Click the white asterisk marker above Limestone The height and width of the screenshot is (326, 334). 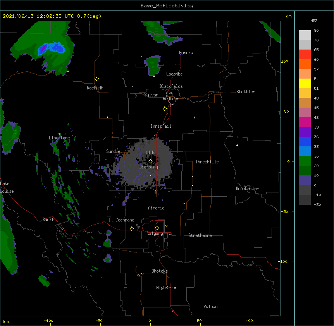(59, 134)
